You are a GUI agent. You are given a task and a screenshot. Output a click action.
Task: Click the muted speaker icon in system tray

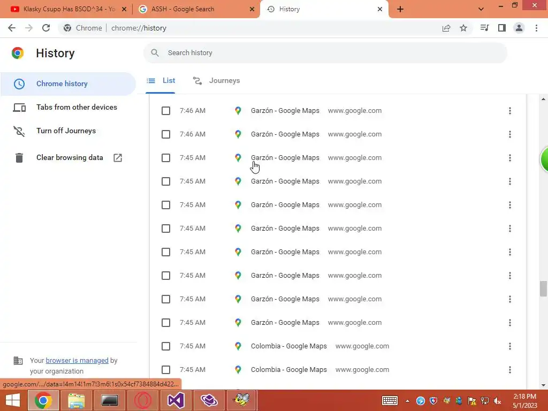coord(497,401)
